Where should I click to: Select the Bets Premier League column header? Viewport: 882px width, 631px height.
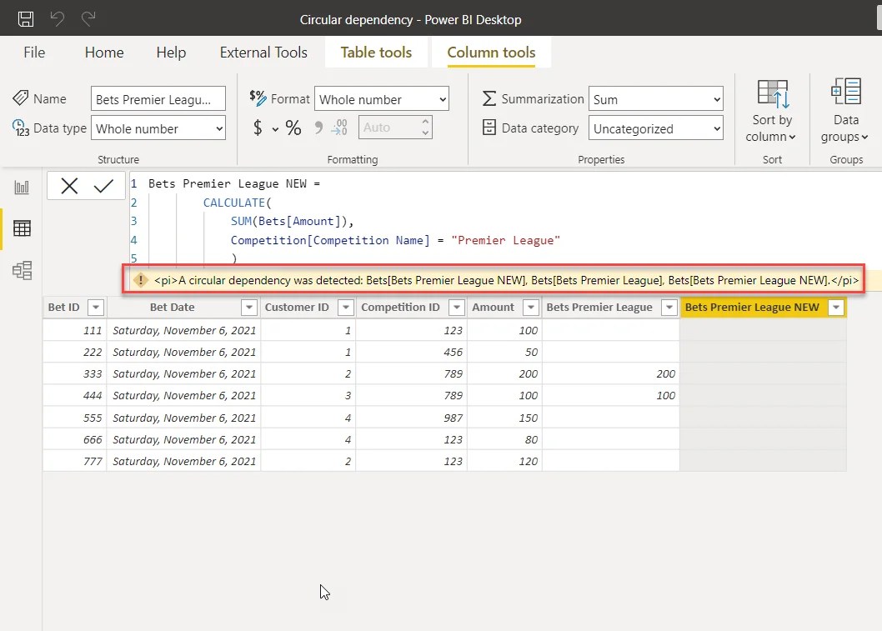(599, 308)
